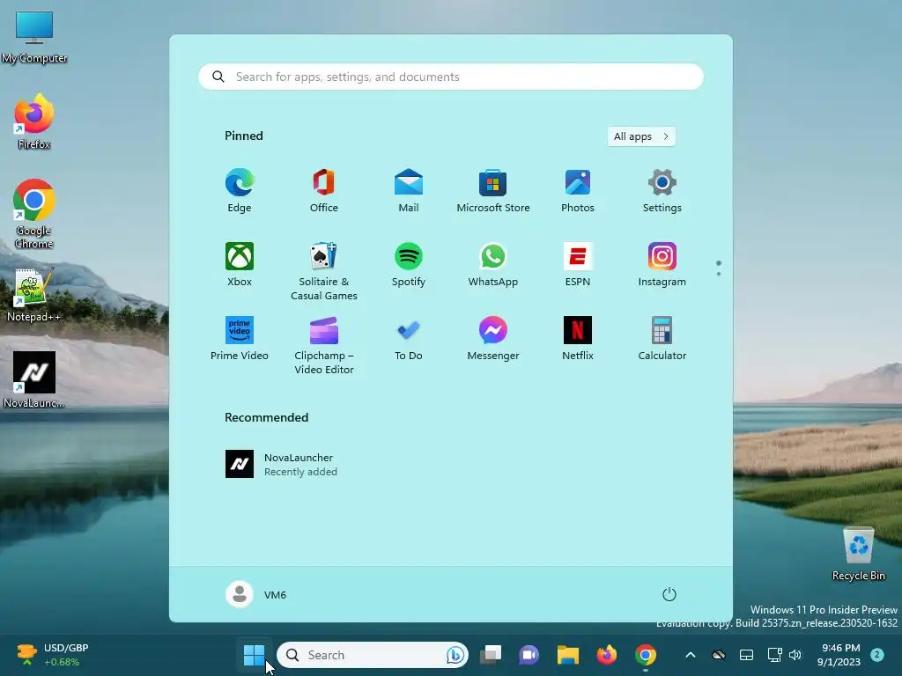The width and height of the screenshot is (902, 676).
Task: Select the Recycle Bin on desktop
Action: [858, 555]
